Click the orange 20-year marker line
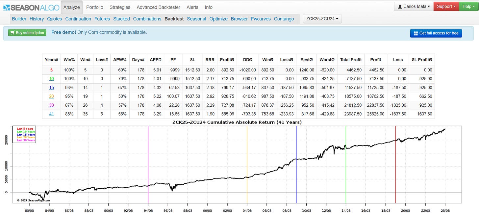This screenshot has height=215, width=479. coord(247,165)
